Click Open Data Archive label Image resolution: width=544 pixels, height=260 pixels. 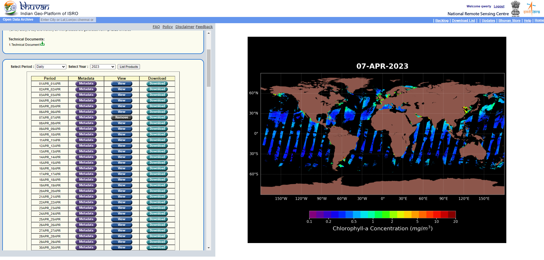(x=18, y=19)
